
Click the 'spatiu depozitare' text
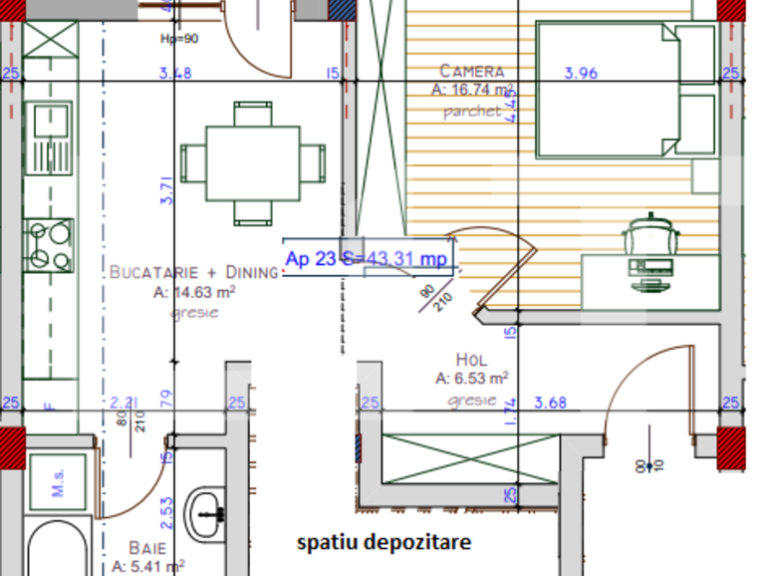383,543
